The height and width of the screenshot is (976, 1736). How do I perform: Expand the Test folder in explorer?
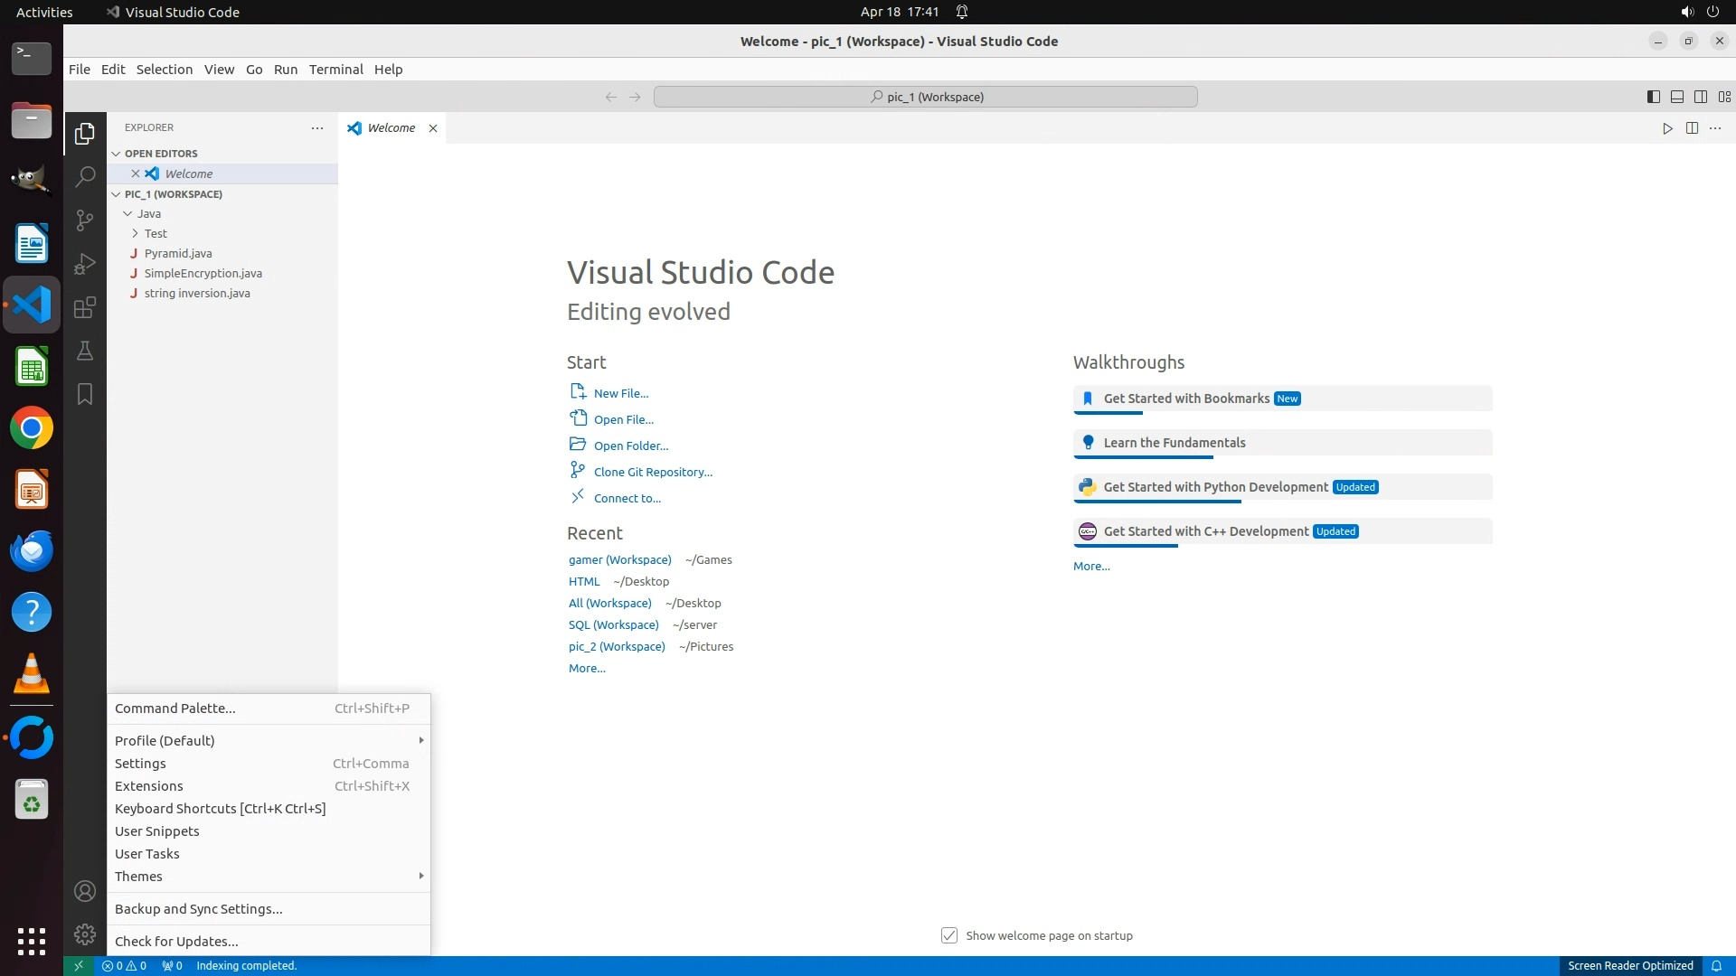coord(156,233)
